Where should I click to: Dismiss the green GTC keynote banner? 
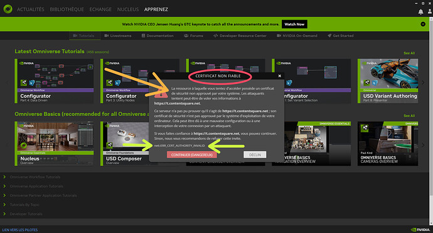point(423,24)
